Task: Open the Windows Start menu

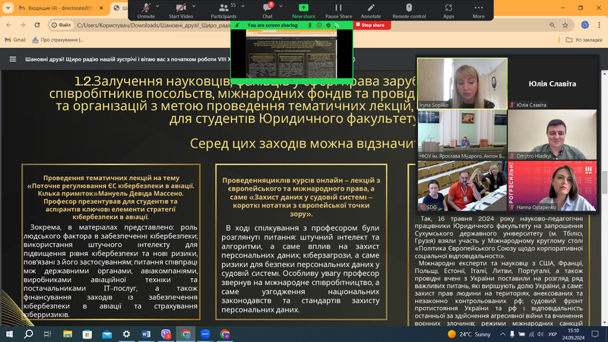Action: 9,333
